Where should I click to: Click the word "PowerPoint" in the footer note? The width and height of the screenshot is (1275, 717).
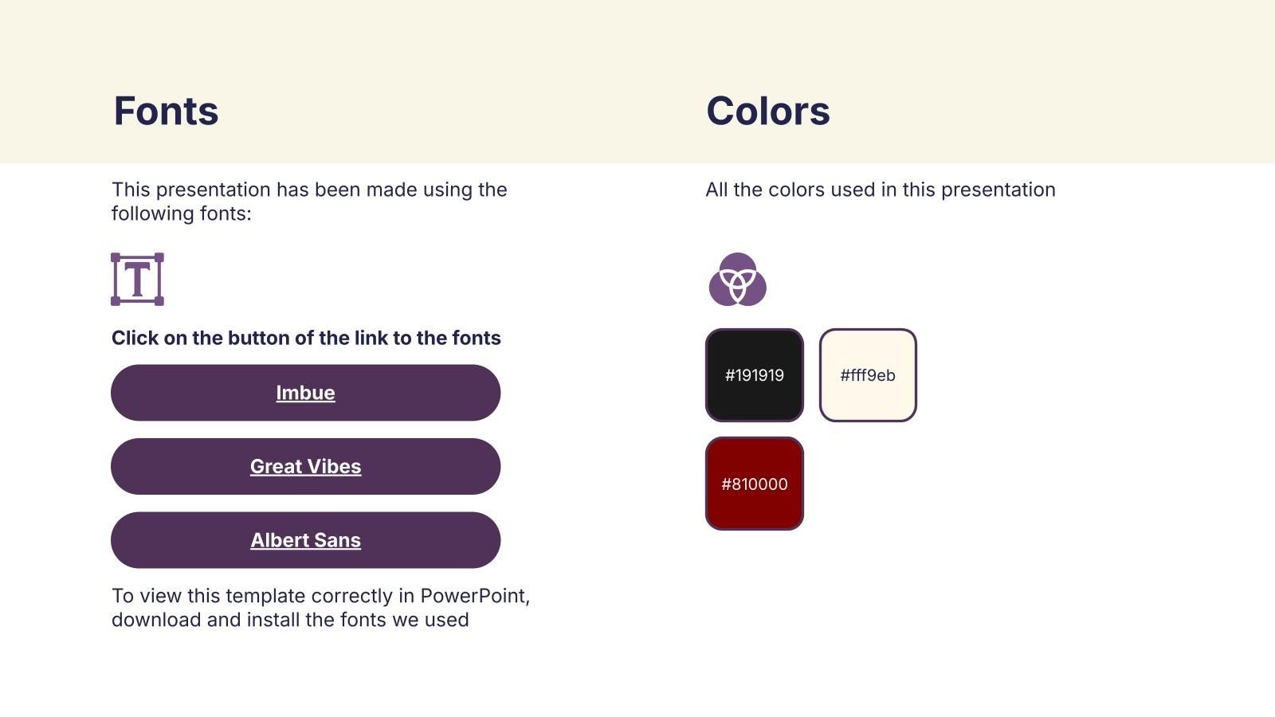(473, 596)
